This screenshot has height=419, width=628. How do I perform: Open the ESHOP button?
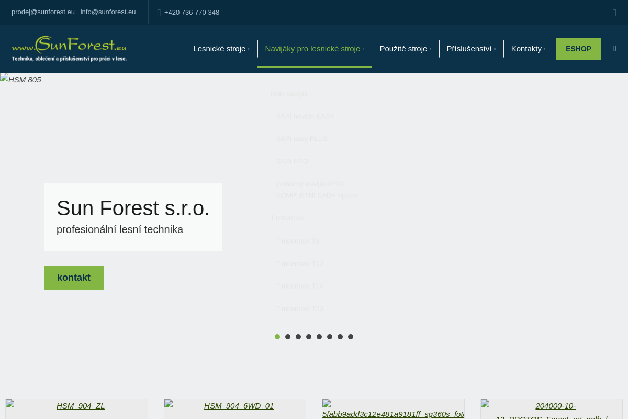578,49
